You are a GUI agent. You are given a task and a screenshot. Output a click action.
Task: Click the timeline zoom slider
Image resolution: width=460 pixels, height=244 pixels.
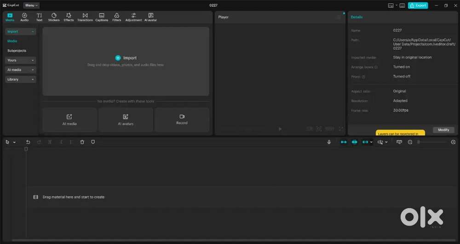click(431, 142)
